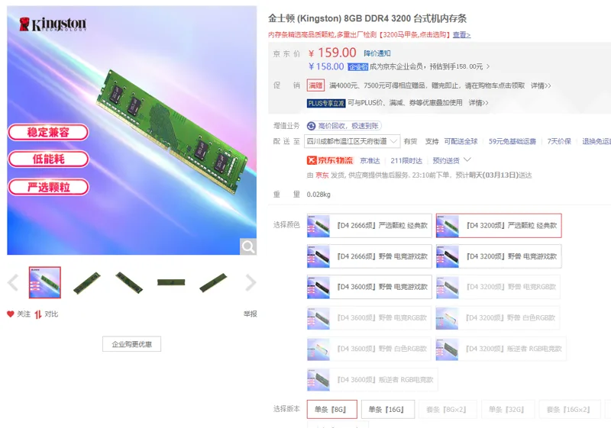This screenshot has width=611, height=428.
Task: Click the 京东物流 logo
Action: 330,160
